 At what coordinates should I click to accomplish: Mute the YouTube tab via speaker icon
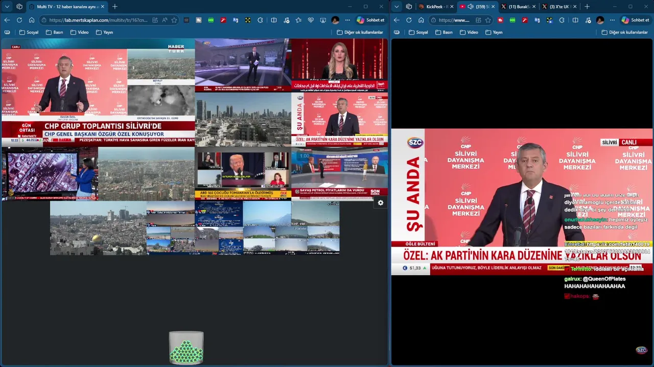[x=471, y=7]
